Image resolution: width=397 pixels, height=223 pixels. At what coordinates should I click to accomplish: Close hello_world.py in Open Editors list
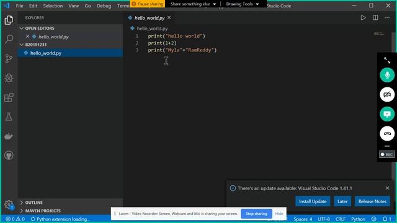tap(27, 37)
